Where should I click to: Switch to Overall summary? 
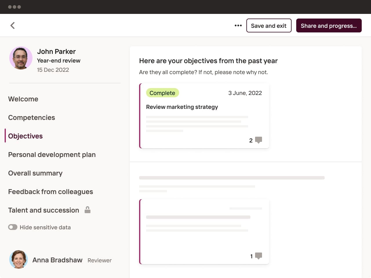(35, 173)
